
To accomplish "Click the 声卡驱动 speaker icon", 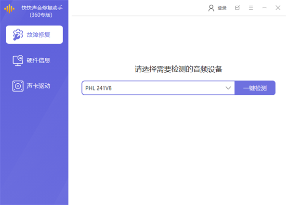I will [x=18, y=86].
